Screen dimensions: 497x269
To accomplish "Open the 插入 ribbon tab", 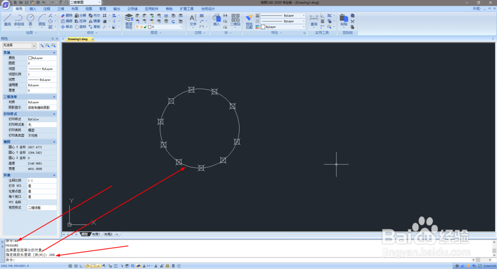I will [x=33, y=9].
